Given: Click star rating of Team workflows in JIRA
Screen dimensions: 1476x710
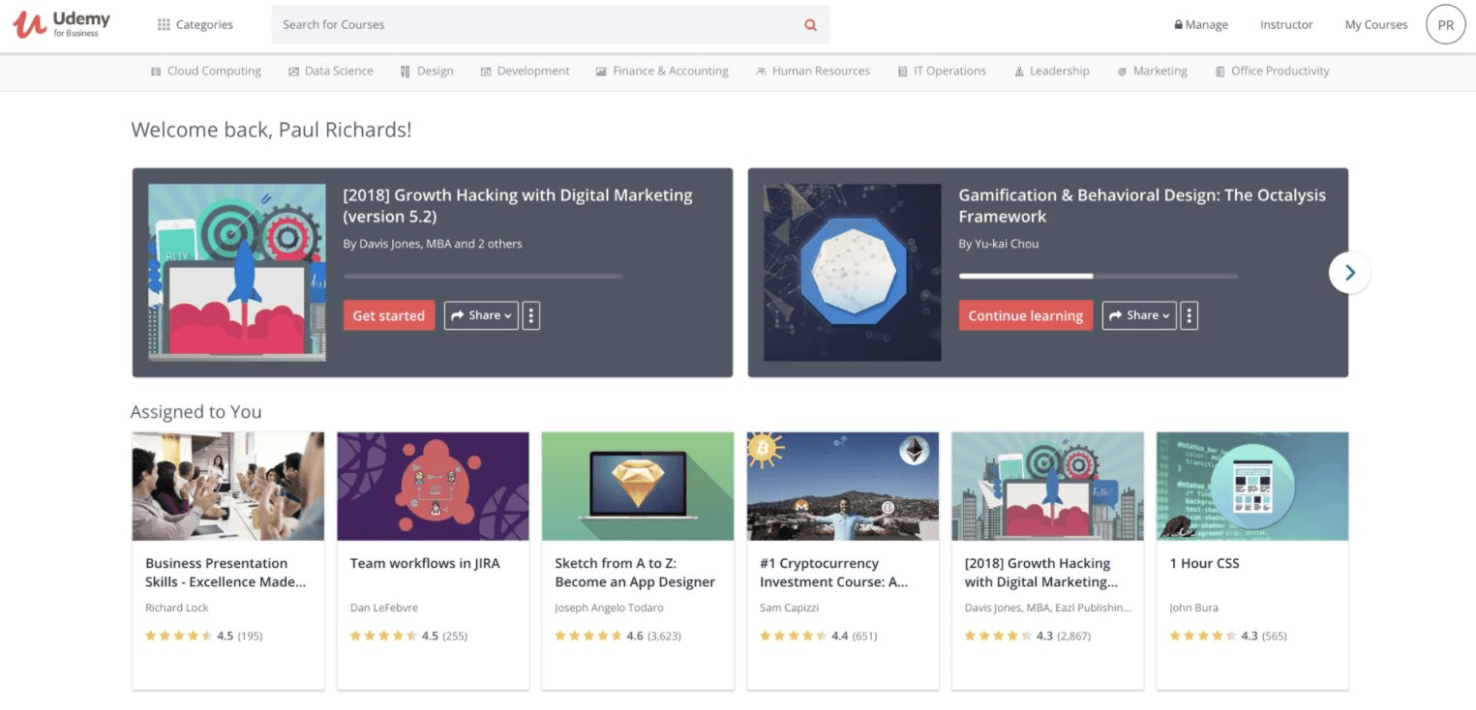Looking at the screenshot, I should point(383,636).
